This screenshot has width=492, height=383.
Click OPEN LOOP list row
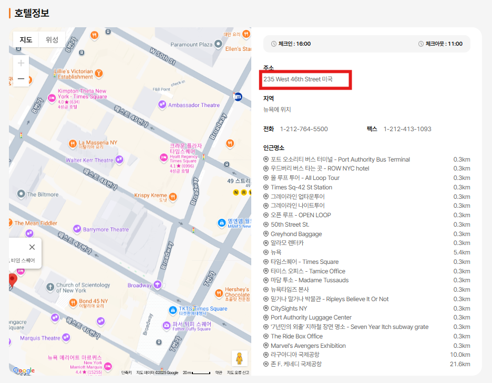366,215
